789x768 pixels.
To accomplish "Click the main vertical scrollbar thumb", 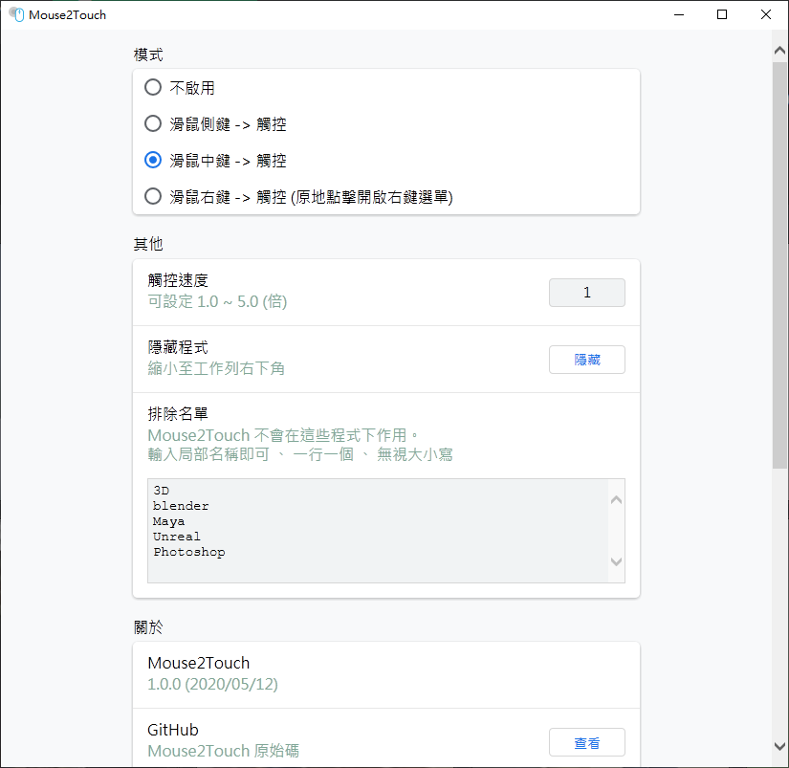I will tap(780, 266).
